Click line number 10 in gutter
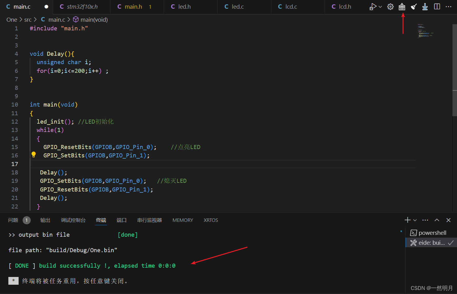Image resolution: width=457 pixels, height=294 pixels. point(15,105)
